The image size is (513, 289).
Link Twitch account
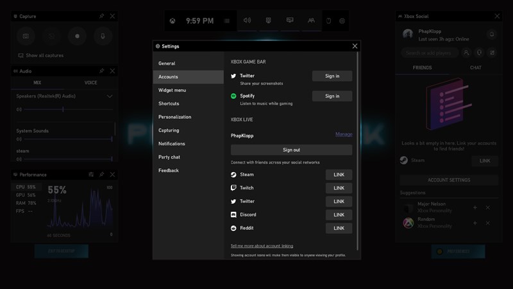click(339, 188)
